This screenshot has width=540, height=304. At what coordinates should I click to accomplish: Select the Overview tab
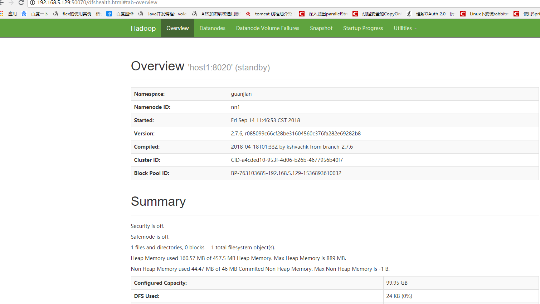pyautogui.click(x=177, y=28)
